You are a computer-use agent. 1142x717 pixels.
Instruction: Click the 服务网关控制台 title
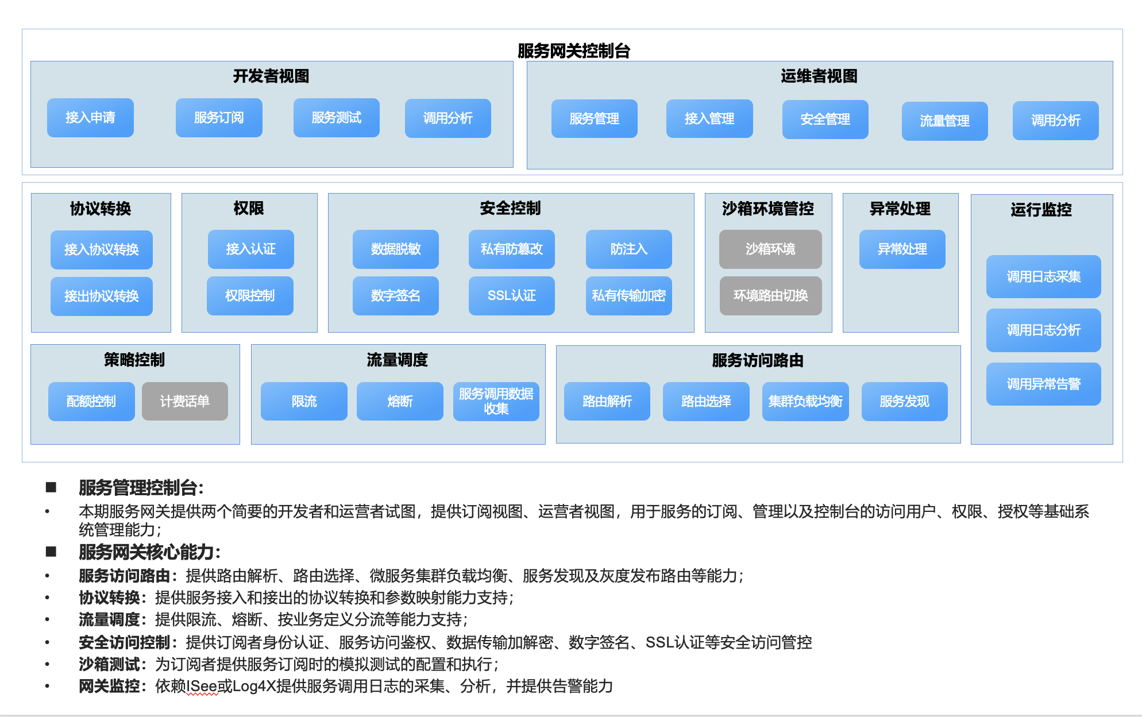point(573,51)
